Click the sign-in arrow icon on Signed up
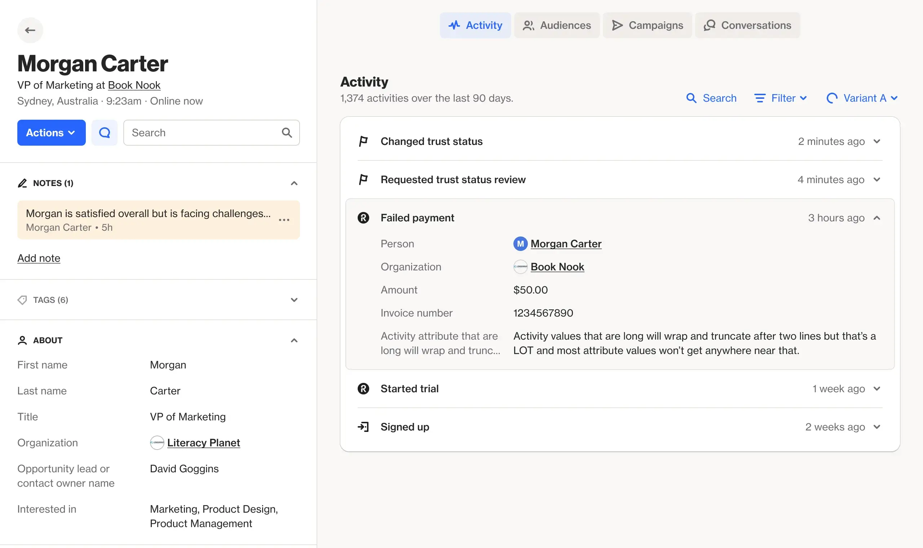Image resolution: width=923 pixels, height=548 pixels. [363, 427]
